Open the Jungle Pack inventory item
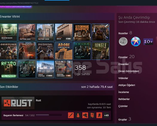The width and height of the screenshot is (157, 126). (100, 51)
